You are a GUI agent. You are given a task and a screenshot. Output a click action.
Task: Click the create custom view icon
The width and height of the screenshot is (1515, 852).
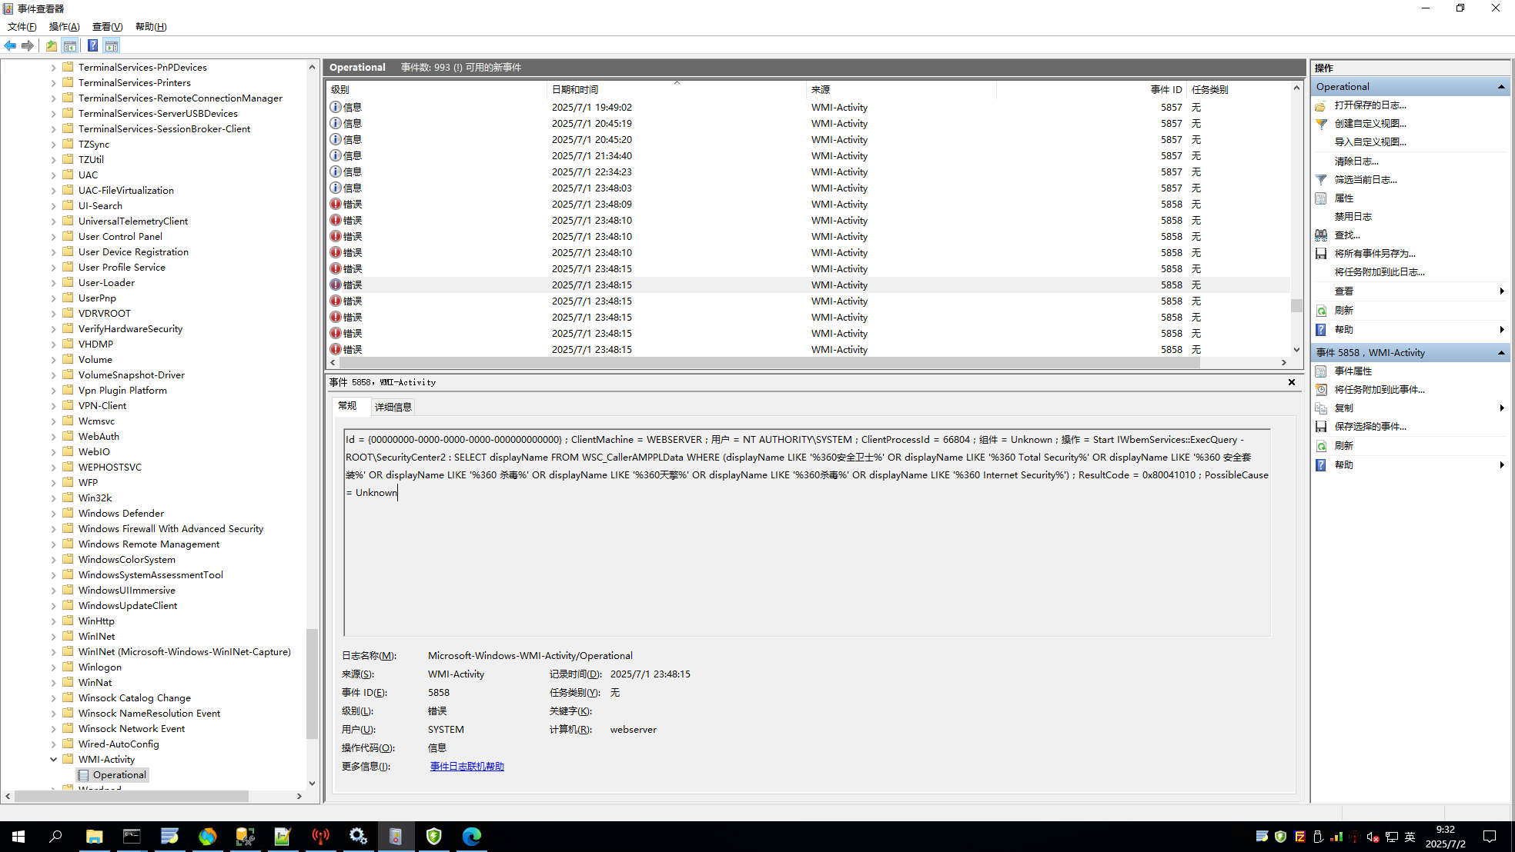[x=1321, y=124]
